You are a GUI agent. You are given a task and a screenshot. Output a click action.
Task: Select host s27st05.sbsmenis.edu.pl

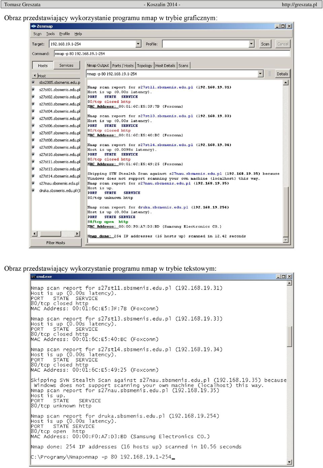pos(60,119)
